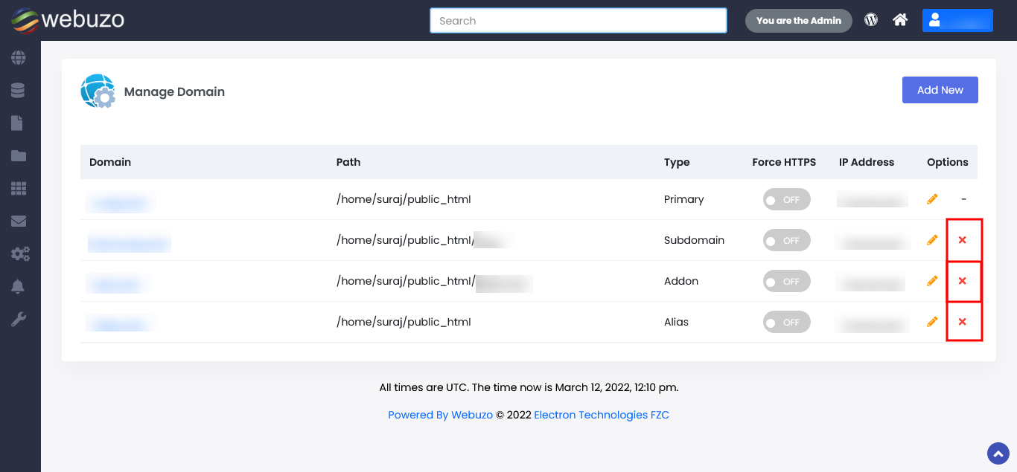The image size is (1017, 472).
Task: Open the user account menu button
Action: click(957, 21)
